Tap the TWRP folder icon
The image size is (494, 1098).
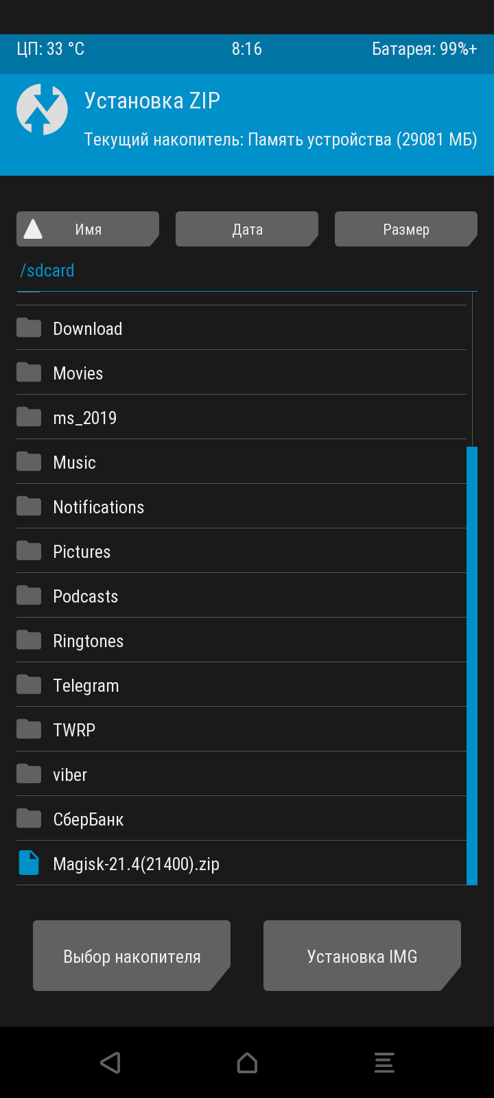click(29, 729)
